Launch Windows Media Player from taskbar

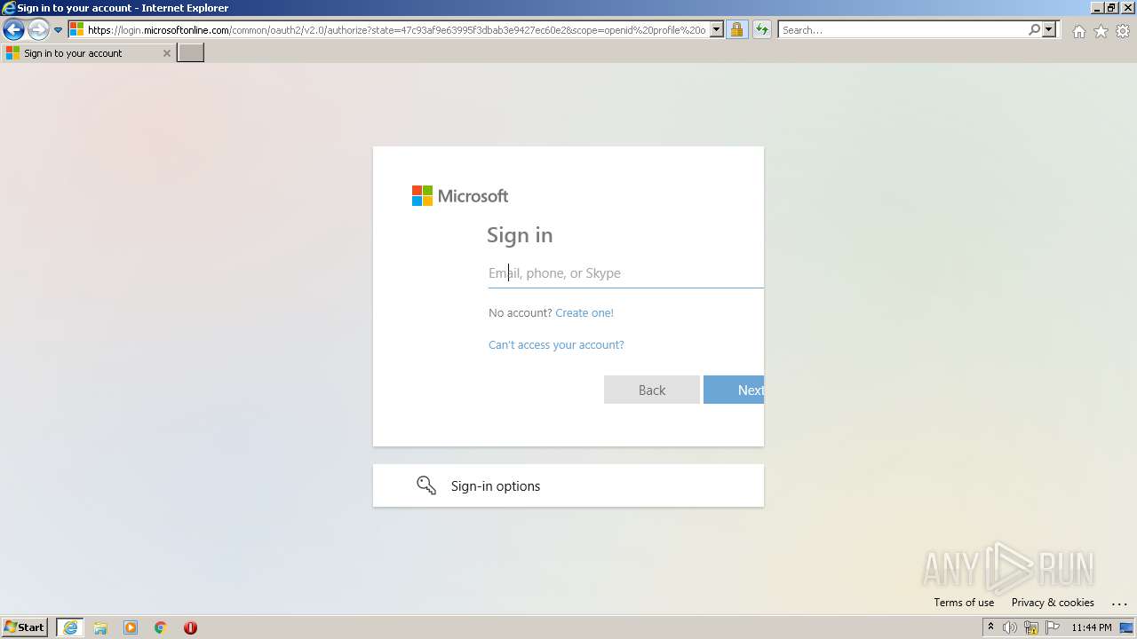click(x=131, y=627)
